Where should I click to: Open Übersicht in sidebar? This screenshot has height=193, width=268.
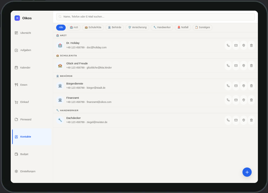pos(32,33)
